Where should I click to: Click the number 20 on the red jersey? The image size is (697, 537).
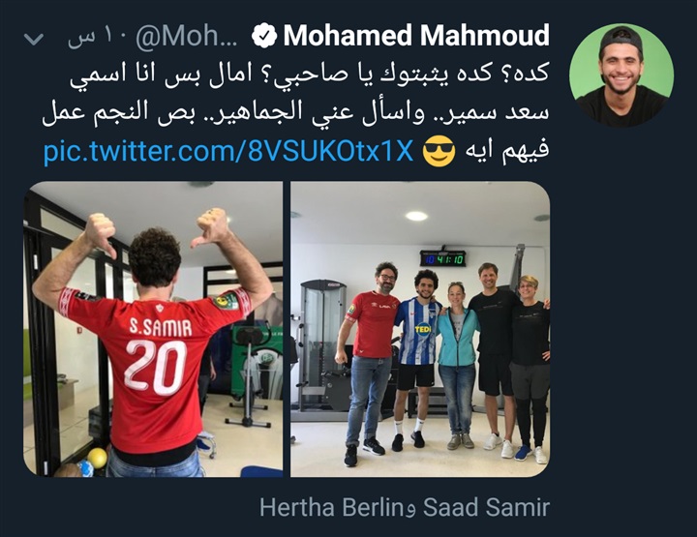click(x=156, y=367)
